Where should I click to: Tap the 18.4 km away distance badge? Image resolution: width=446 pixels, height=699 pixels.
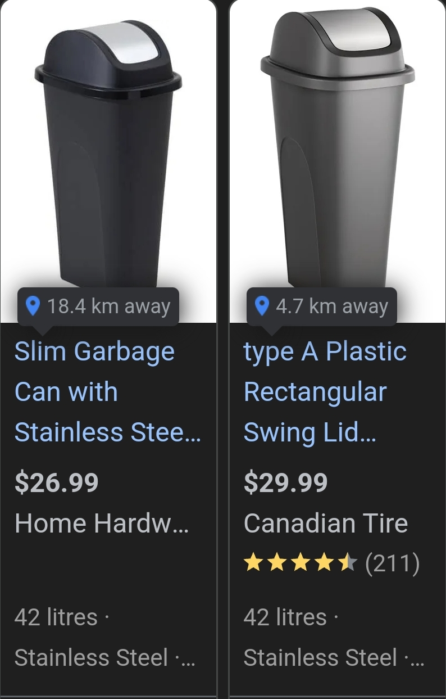[98, 306]
